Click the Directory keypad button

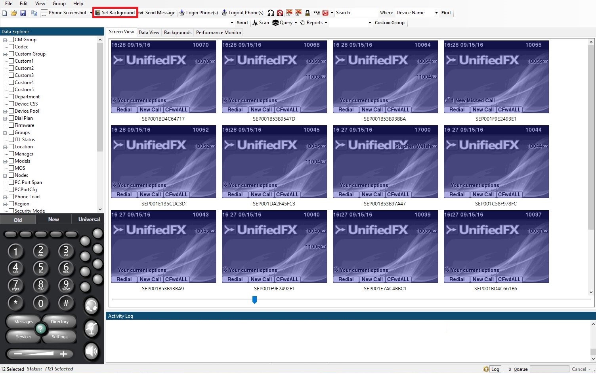[x=59, y=322]
